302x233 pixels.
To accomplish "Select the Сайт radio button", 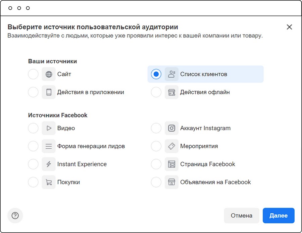I will [33, 74].
